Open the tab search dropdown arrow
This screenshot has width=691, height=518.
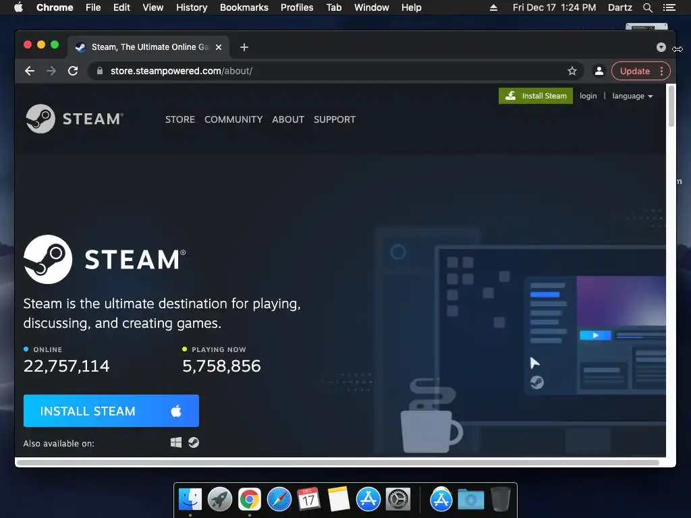pyautogui.click(x=661, y=47)
